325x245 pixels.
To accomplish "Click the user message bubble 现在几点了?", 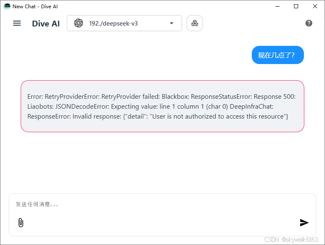I will coord(278,55).
